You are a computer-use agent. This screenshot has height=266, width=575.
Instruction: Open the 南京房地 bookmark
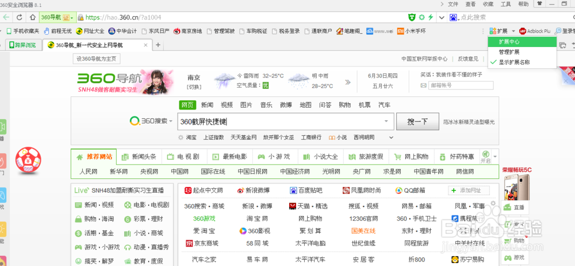(188, 31)
